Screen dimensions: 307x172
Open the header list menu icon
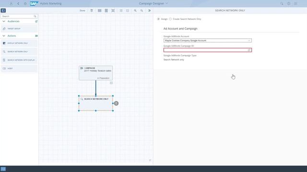295,3
